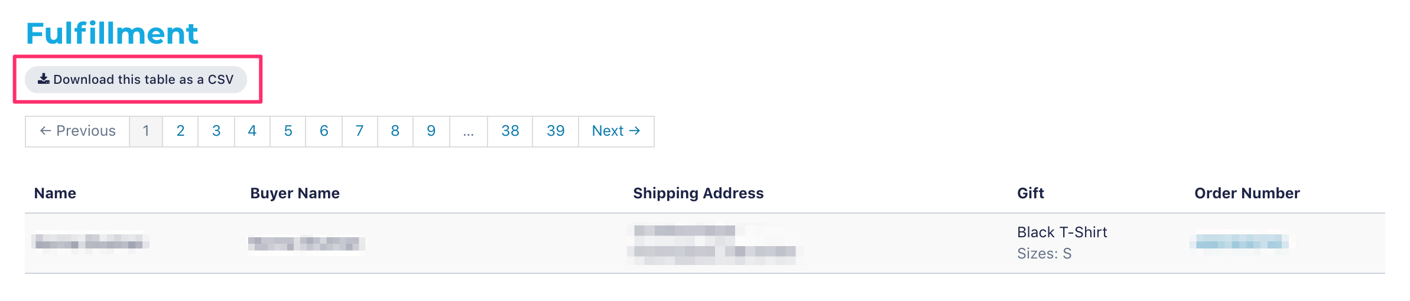The image size is (1410, 301).
Task: Select page 8 in pagination
Action: [395, 131]
